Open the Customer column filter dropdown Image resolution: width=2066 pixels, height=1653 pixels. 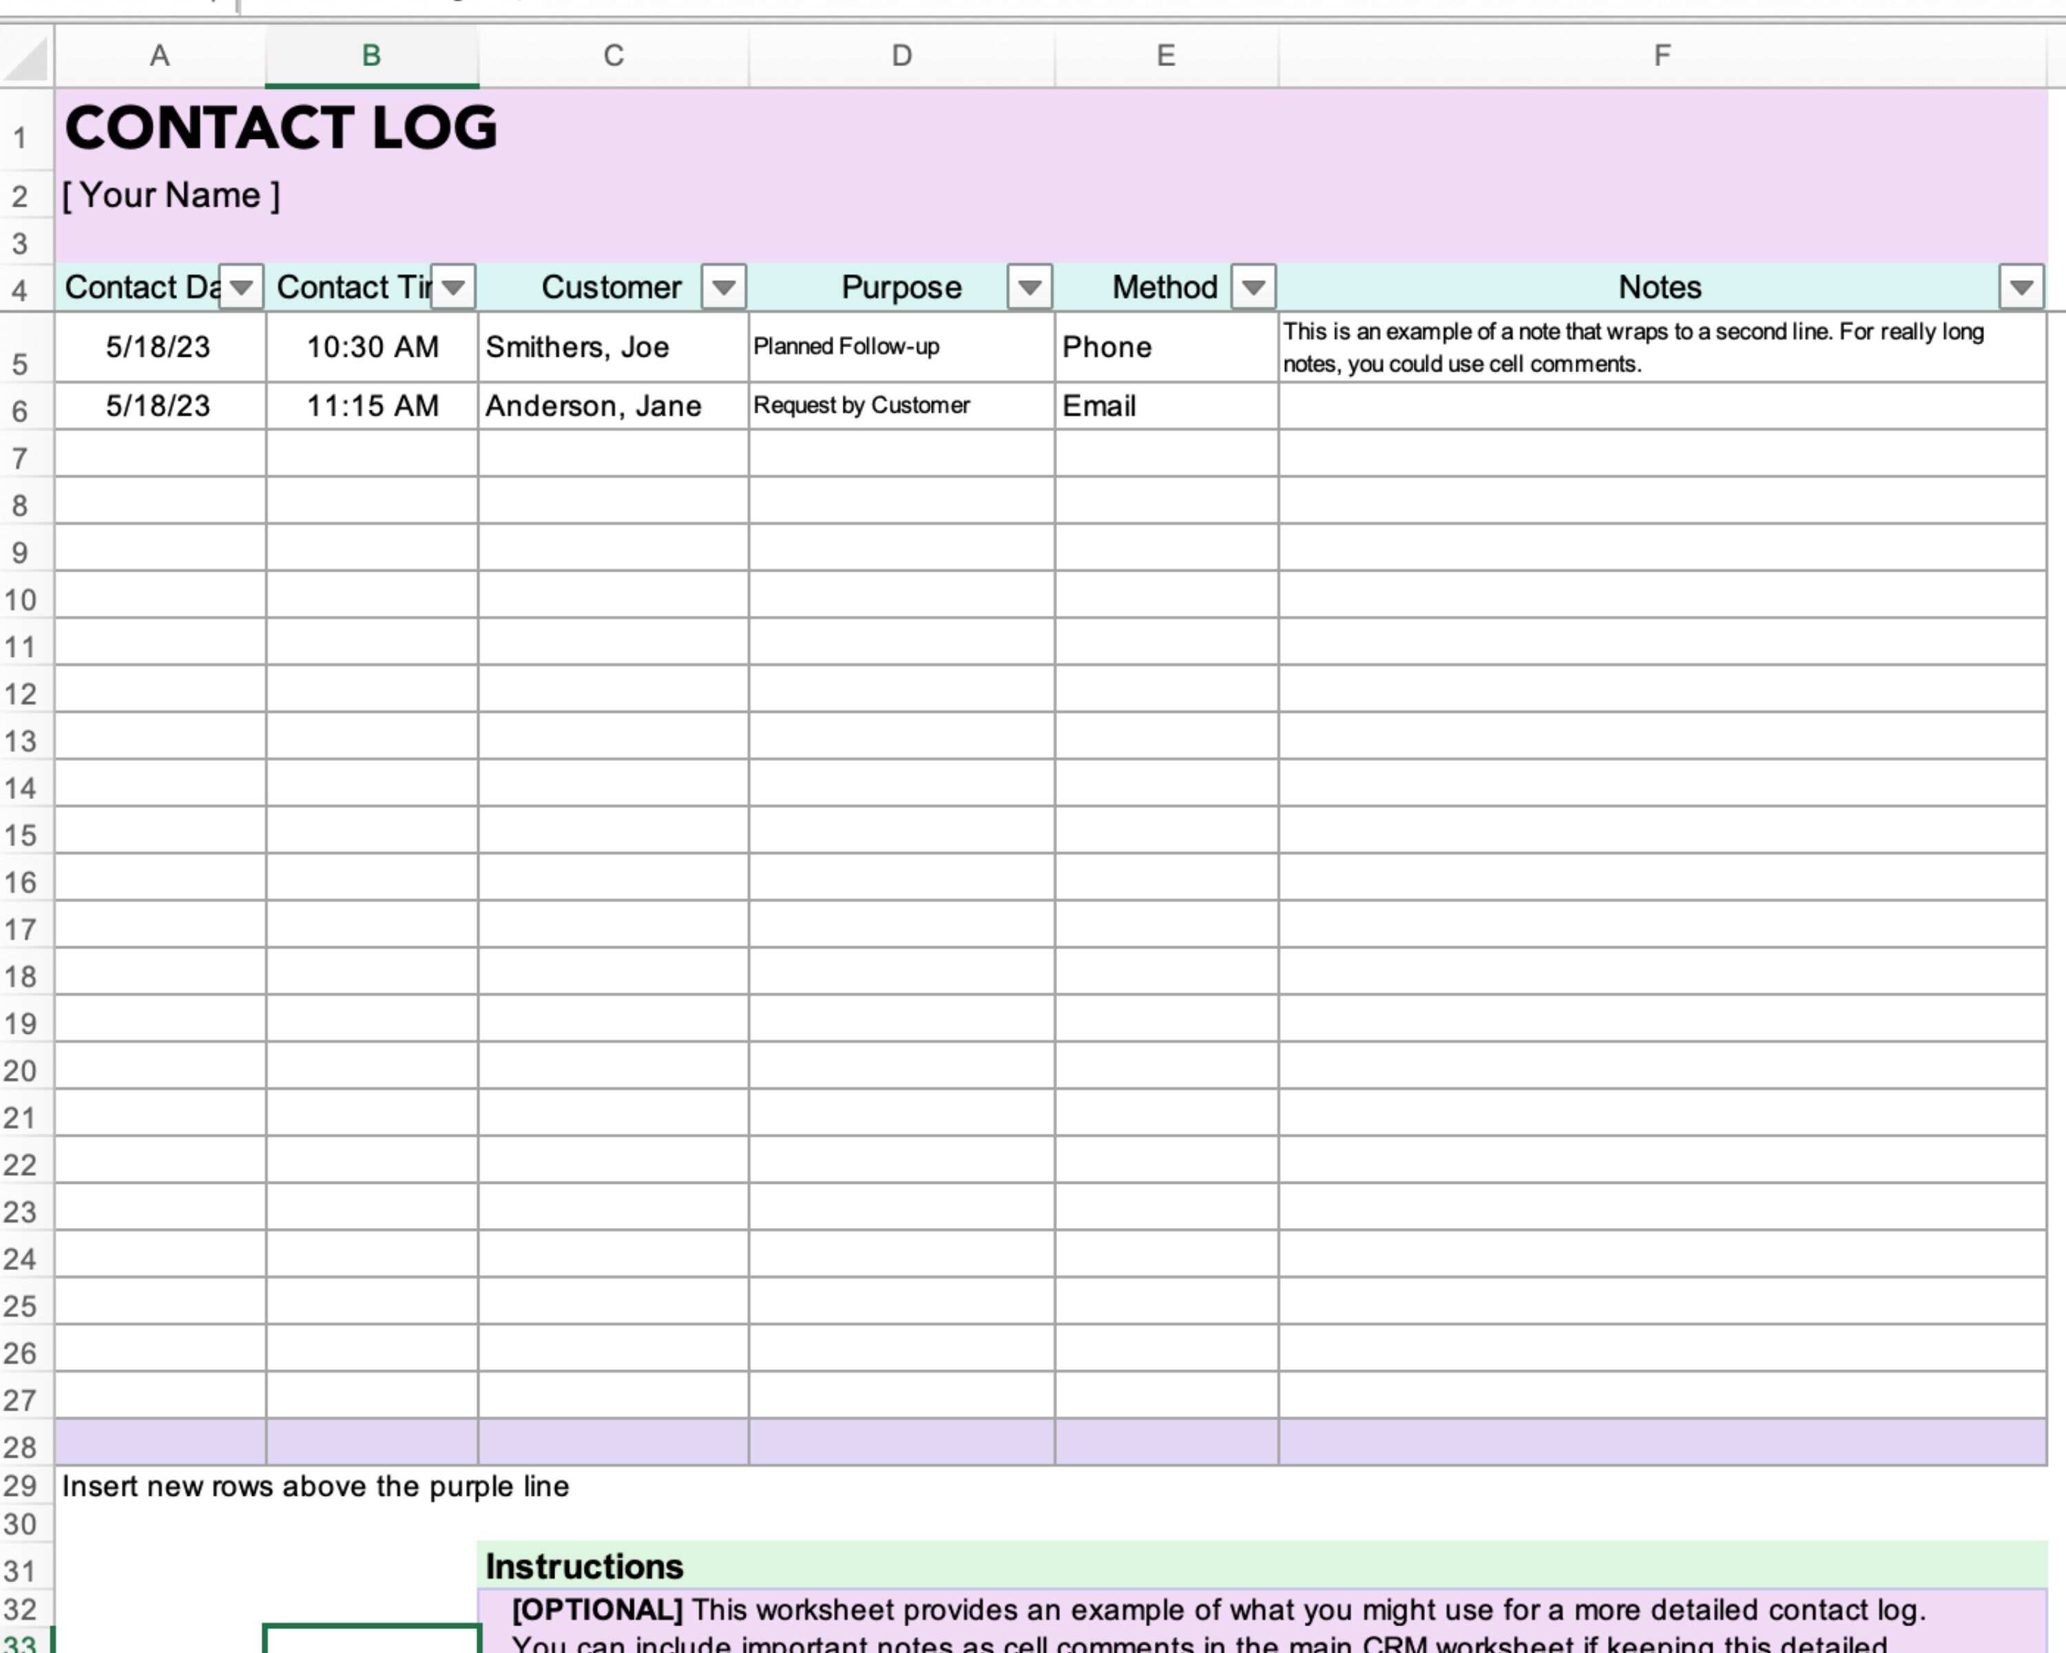pyautogui.click(x=724, y=287)
